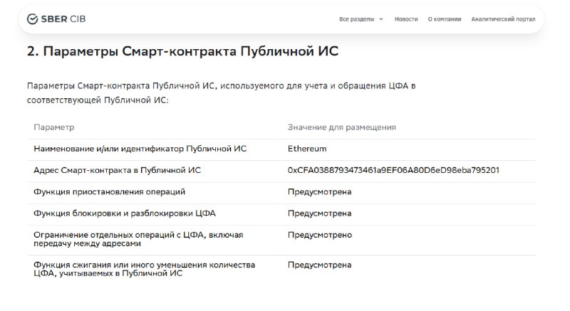This screenshot has height=311, width=570.
Task: Open the Аналитический портал link
Action: pos(503,19)
